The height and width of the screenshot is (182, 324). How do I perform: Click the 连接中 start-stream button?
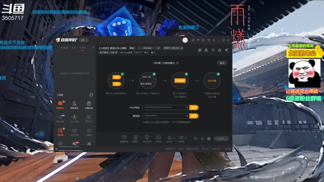click(221, 139)
